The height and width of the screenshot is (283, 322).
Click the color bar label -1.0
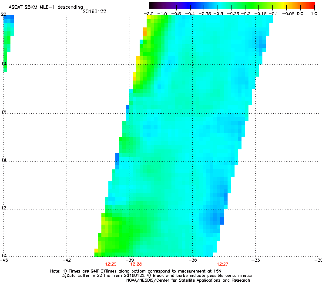click(162, 14)
